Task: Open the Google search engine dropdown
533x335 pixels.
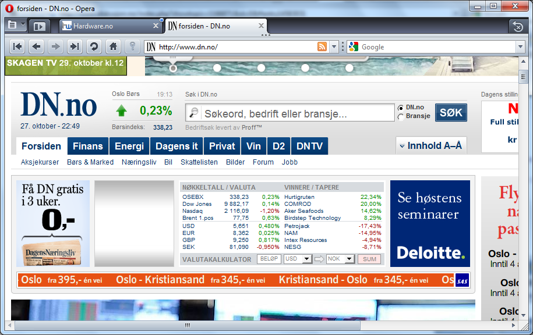Action: (x=520, y=47)
